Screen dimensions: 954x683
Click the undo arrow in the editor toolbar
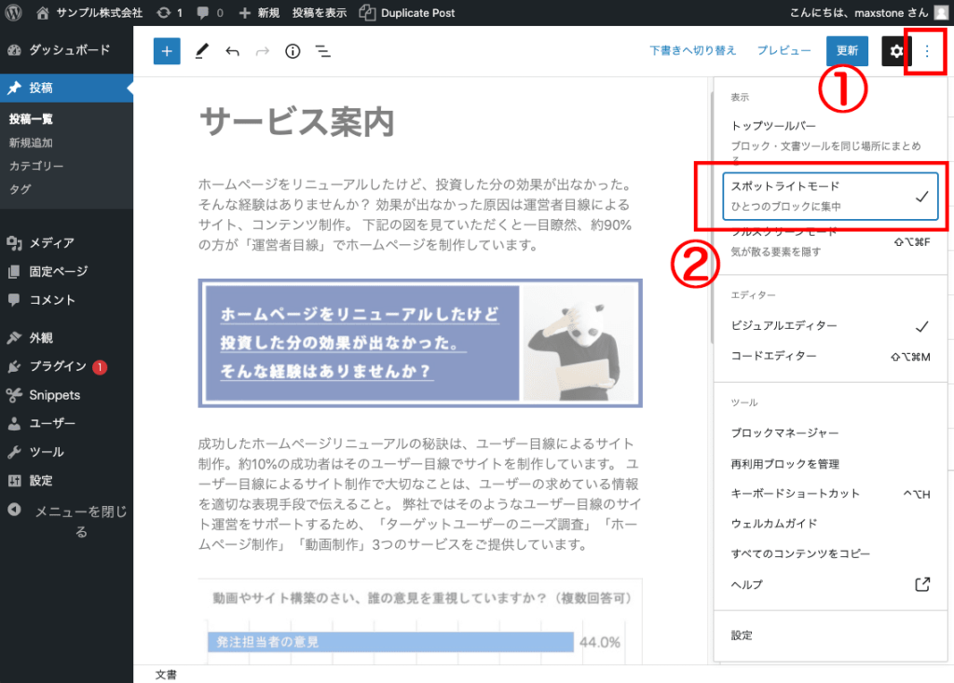(x=232, y=51)
